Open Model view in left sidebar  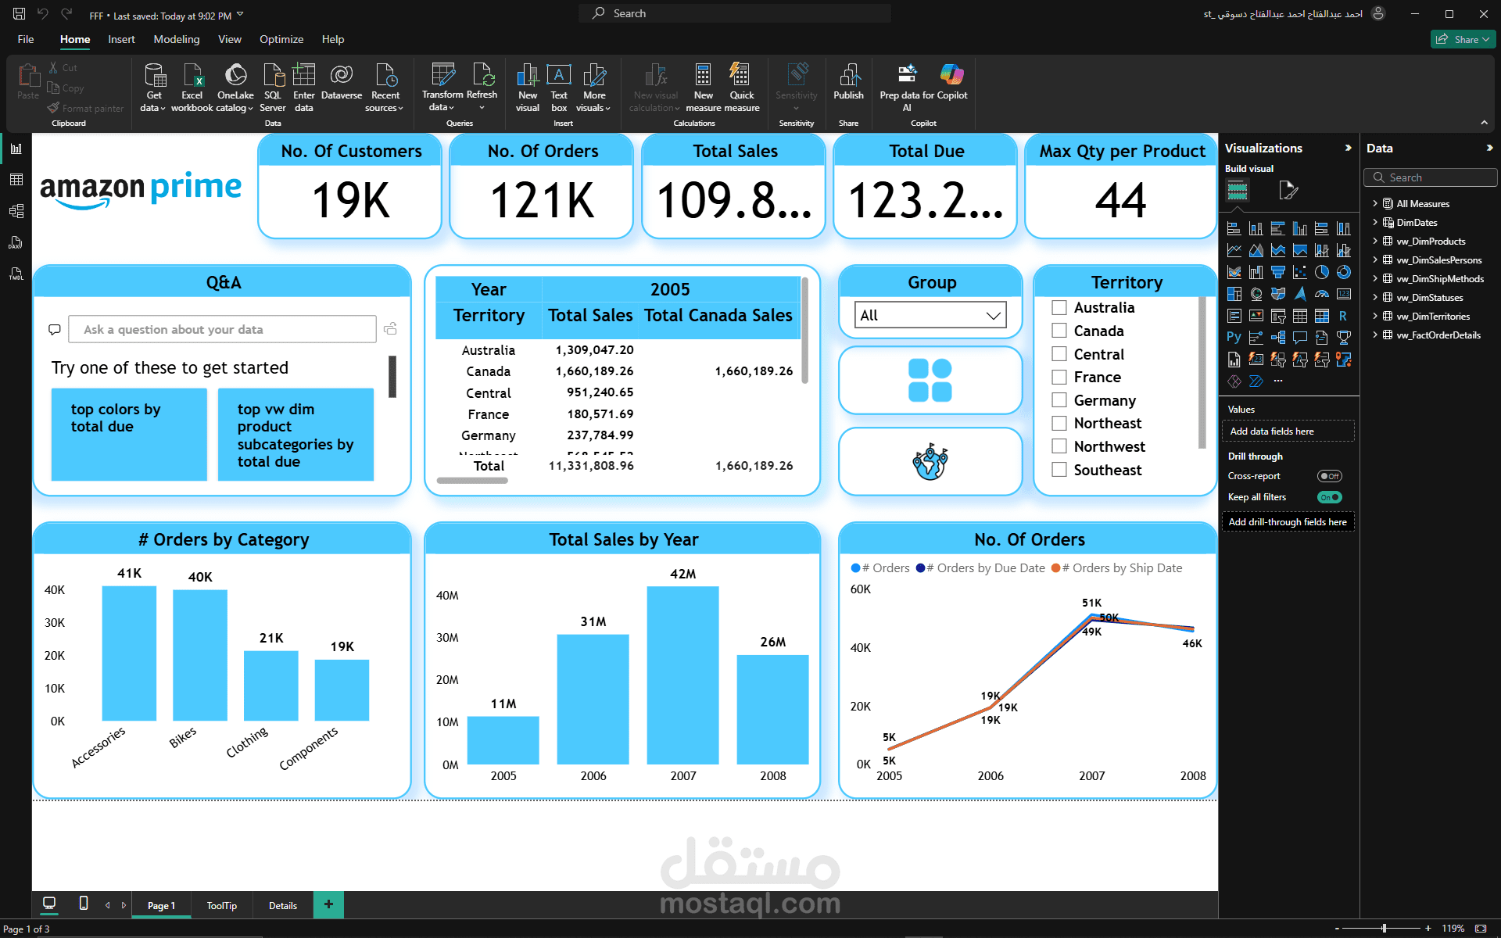(x=16, y=211)
